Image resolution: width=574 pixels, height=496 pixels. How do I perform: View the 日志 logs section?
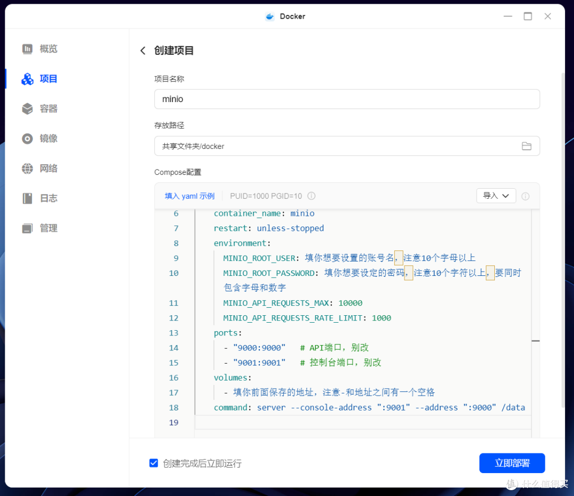39,198
